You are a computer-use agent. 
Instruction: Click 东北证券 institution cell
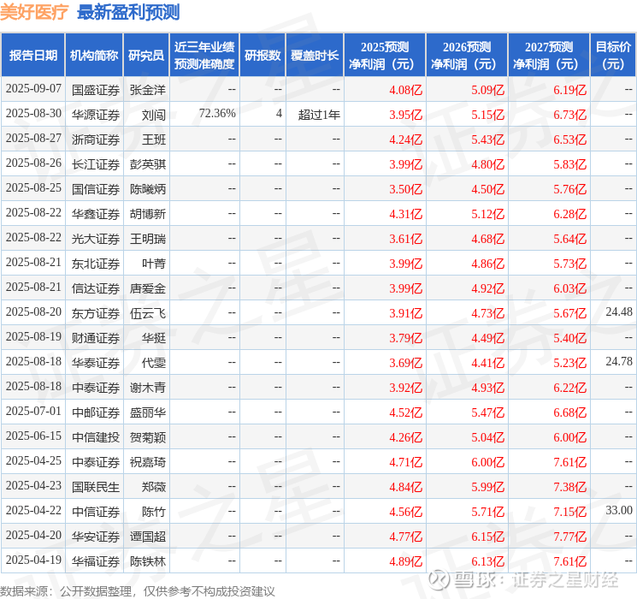(96, 264)
